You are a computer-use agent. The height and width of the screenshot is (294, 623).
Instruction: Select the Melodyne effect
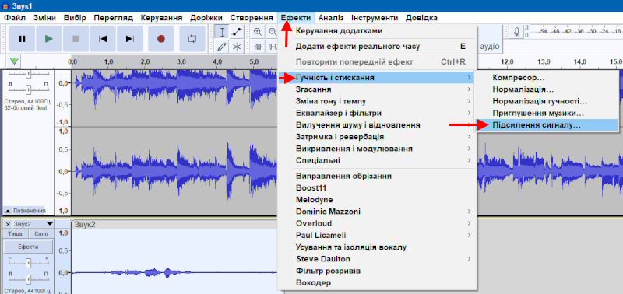tap(377, 199)
